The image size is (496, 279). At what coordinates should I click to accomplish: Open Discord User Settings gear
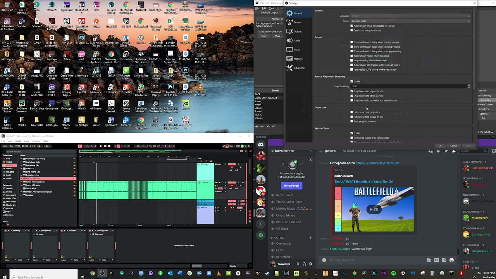[310, 264]
